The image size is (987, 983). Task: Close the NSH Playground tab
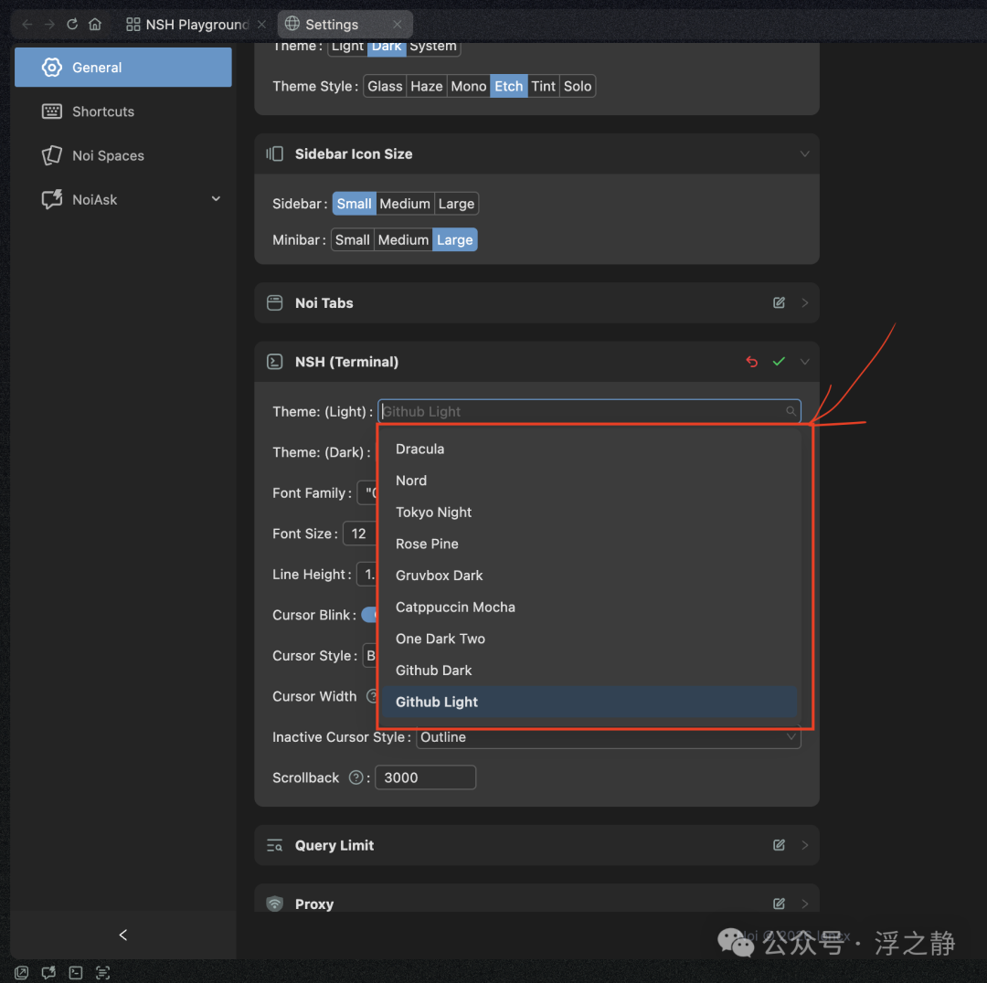click(x=262, y=25)
